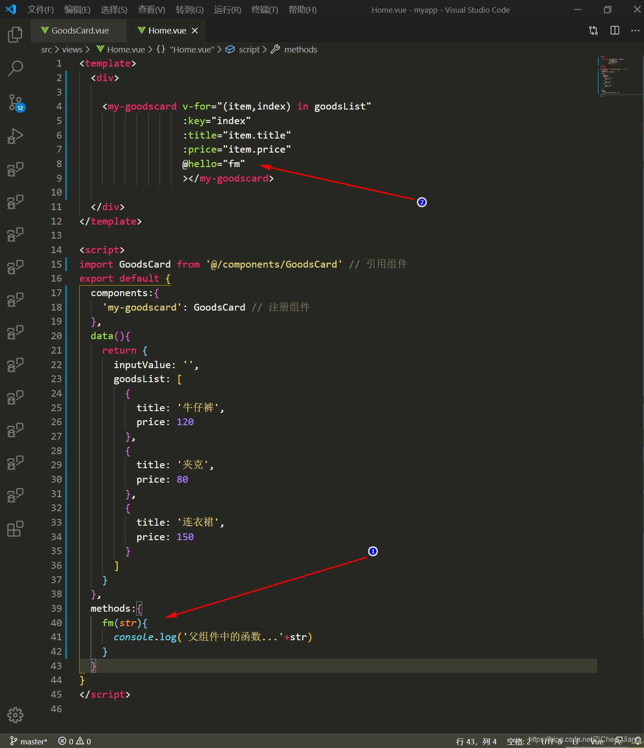The height and width of the screenshot is (748, 644).
Task: Click the :price="item.price" binding
Action: [237, 149]
